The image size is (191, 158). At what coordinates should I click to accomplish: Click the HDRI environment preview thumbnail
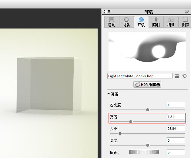point(147,51)
